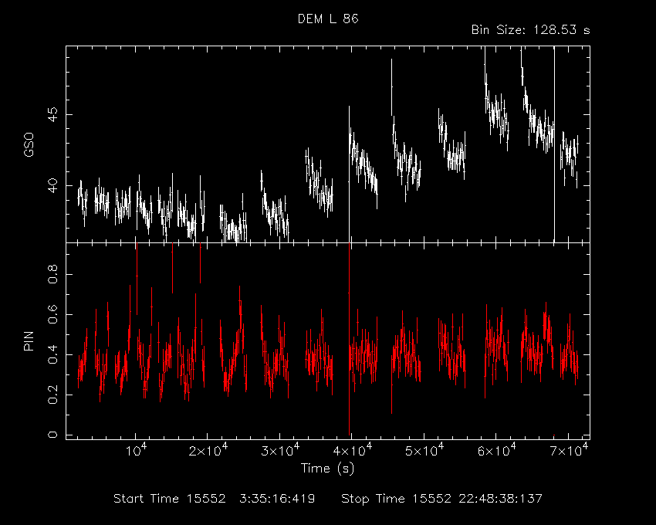Click the PIN axis tick value '0.8'
656x525 pixels.
tap(52, 274)
